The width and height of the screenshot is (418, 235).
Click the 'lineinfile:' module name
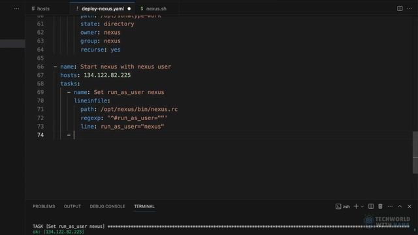point(92,101)
